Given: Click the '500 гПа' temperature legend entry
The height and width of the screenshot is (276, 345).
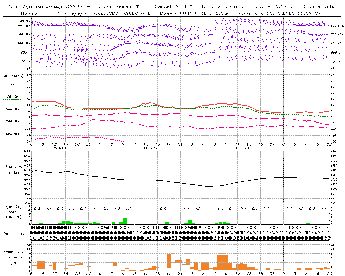Looking at the screenshot, I should [x=12, y=134].
